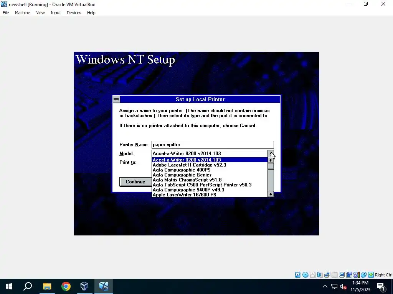Viewport: 393px width, 294px height.
Task: Open the Set up Local Printer system menu
Action: (116, 99)
